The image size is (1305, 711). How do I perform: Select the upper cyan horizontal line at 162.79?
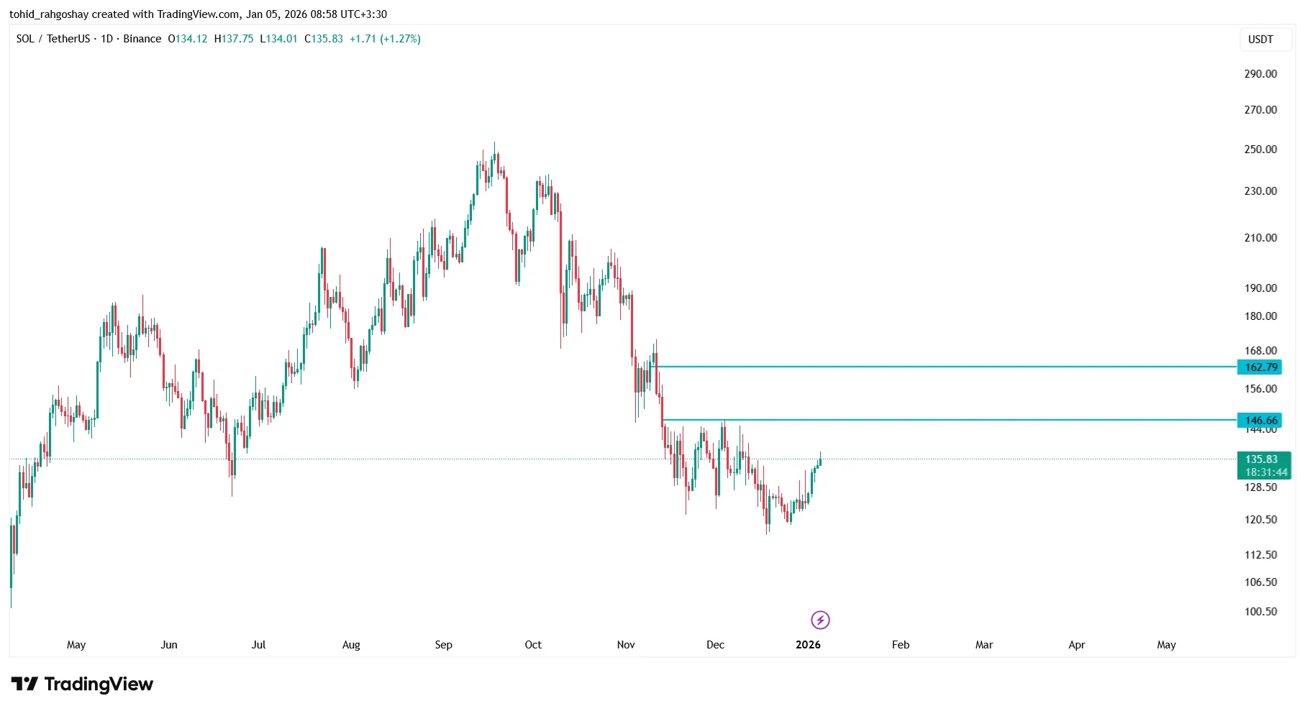click(x=935, y=367)
